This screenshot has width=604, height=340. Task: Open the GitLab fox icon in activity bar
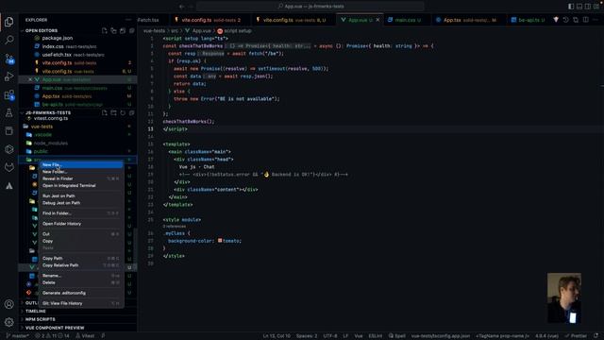coord(9,167)
